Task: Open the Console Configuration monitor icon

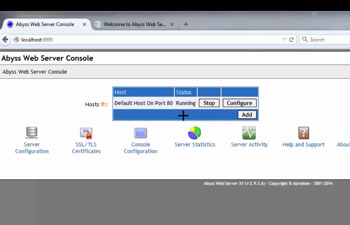Action: coord(140,133)
